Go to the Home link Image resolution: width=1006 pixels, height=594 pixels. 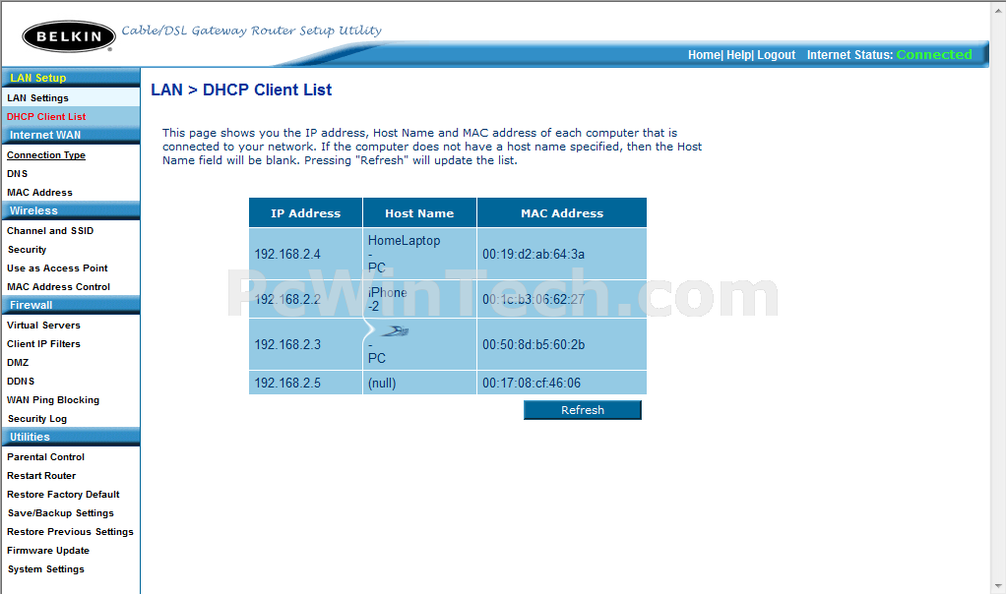click(x=704, y=55)
